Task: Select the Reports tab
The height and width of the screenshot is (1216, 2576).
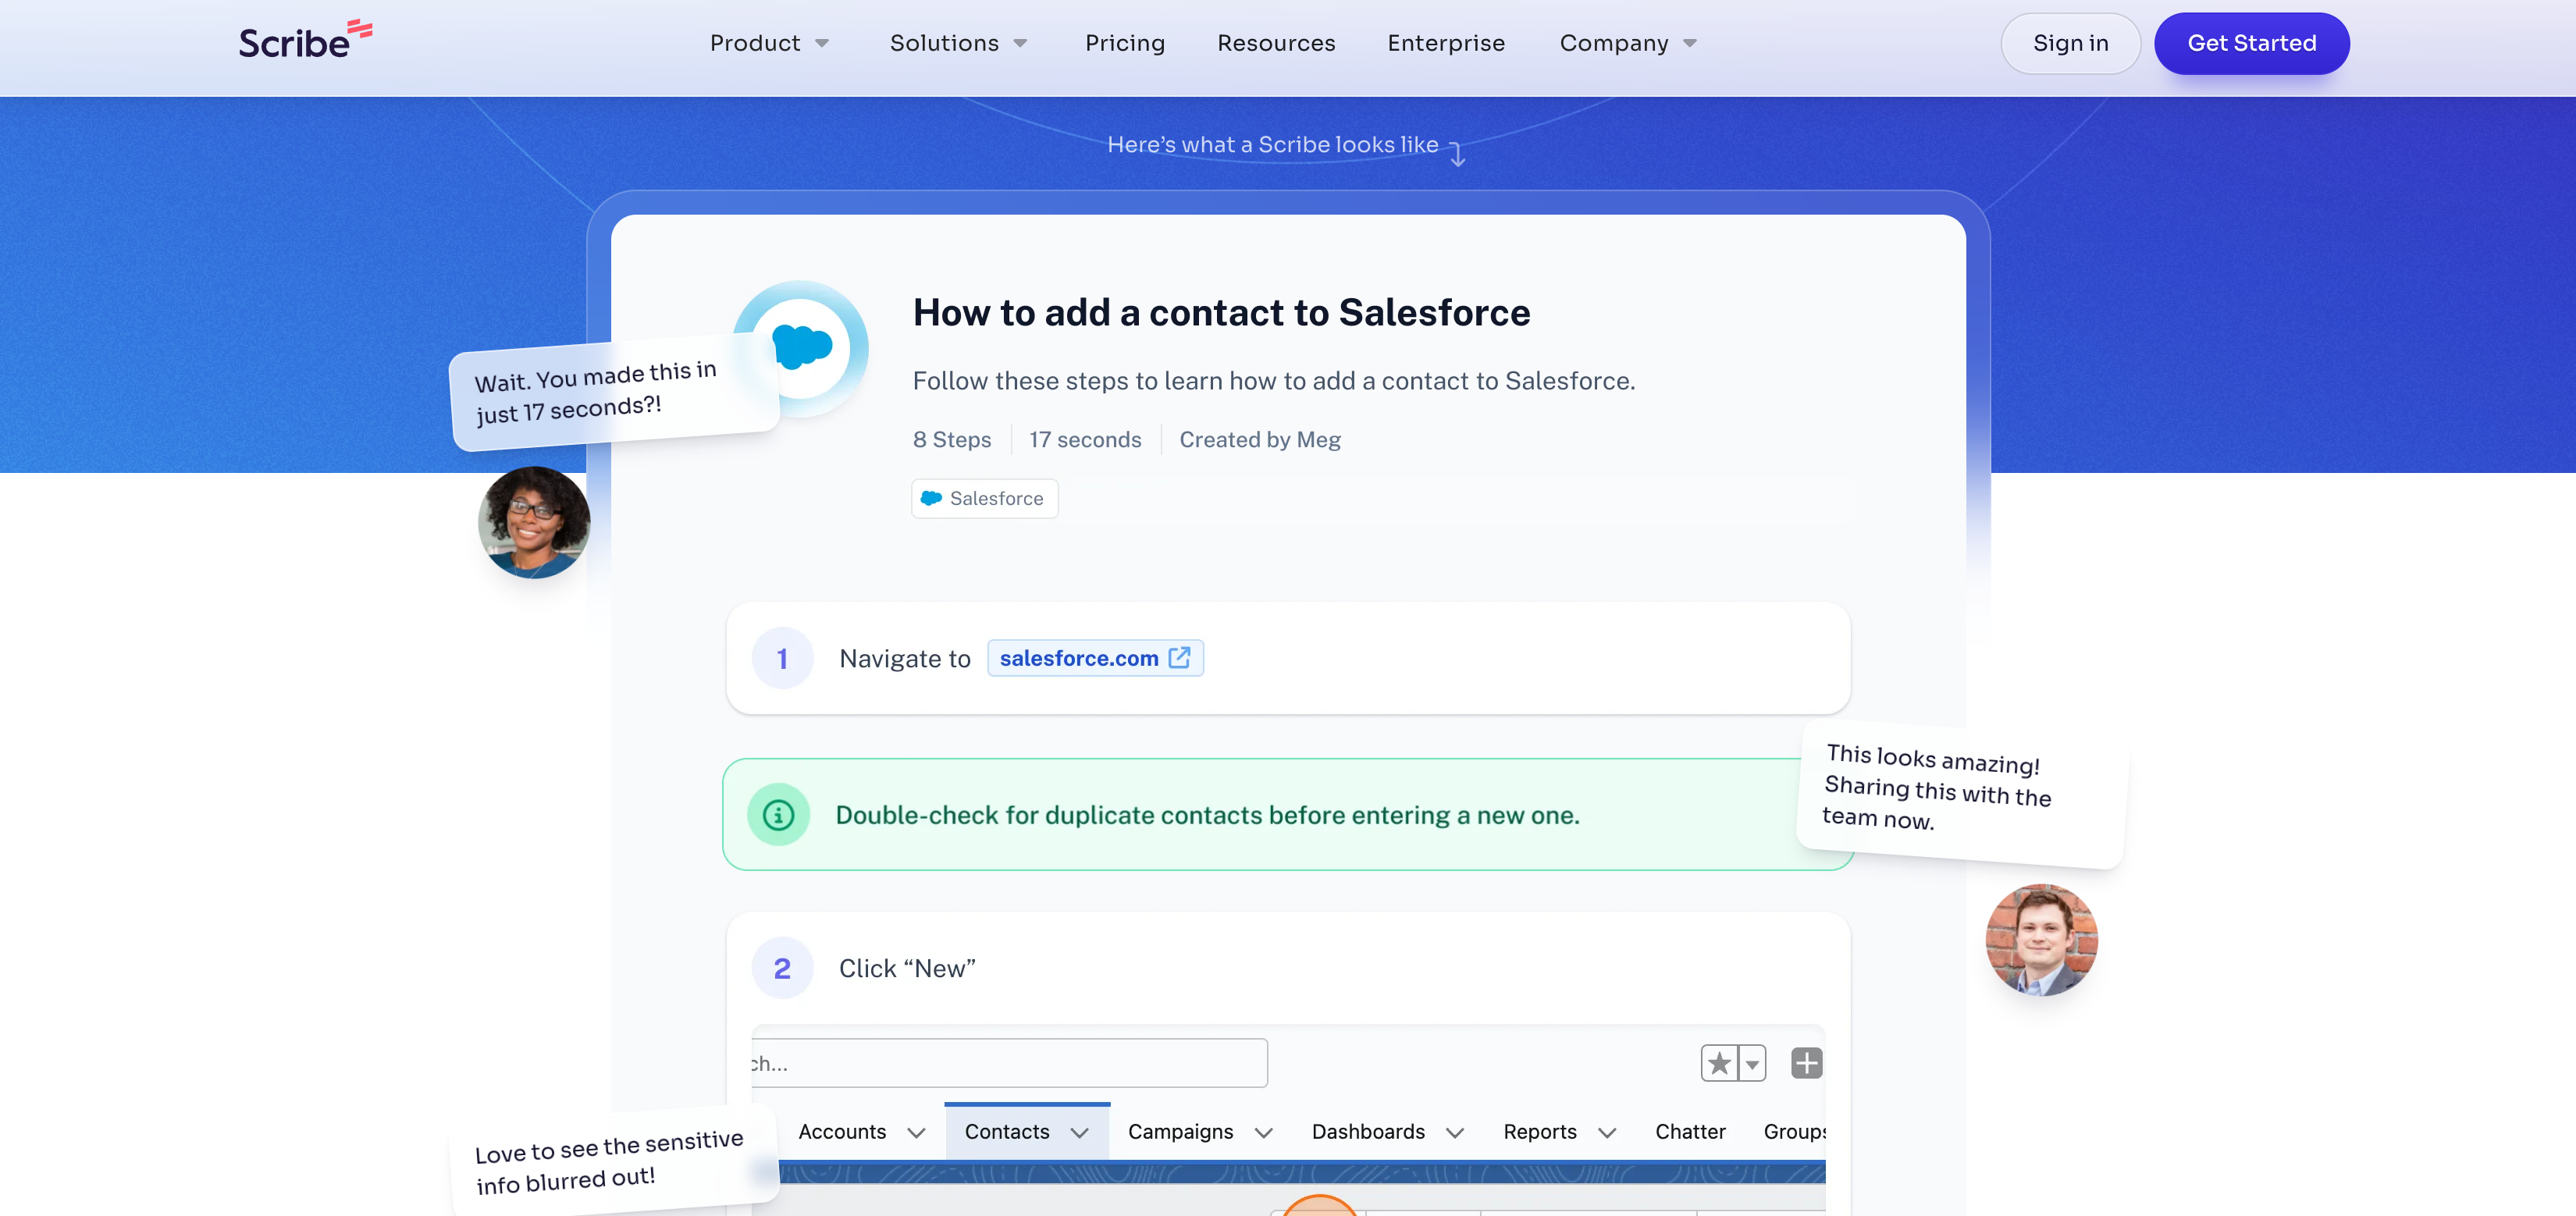Action: tap(1540, 1132)
